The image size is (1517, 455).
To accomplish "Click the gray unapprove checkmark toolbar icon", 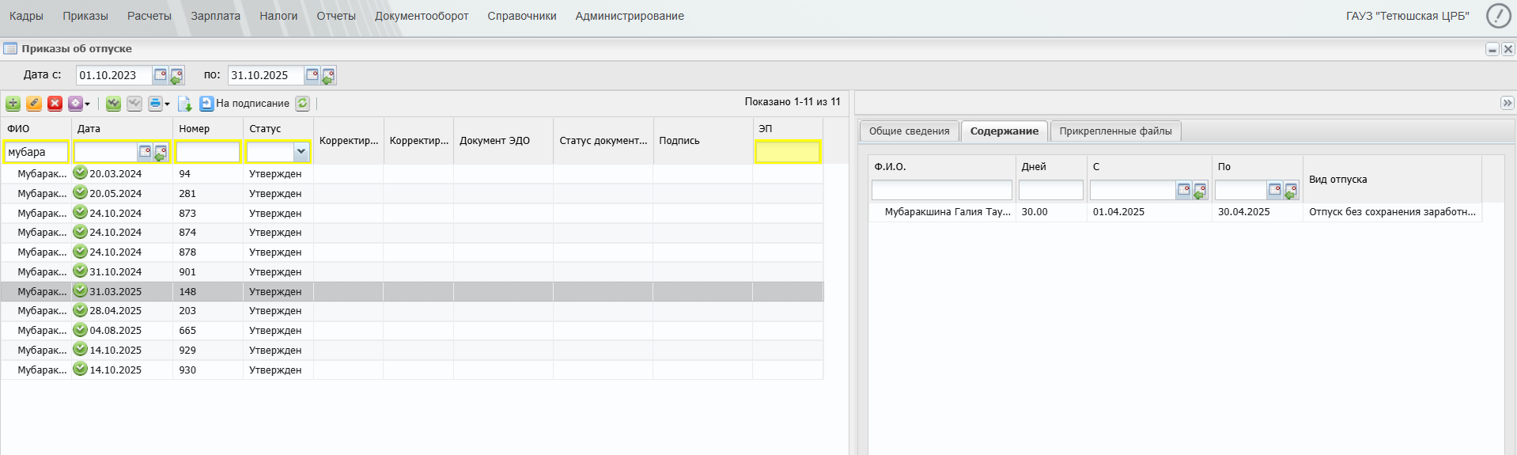I will coord(134,104).
